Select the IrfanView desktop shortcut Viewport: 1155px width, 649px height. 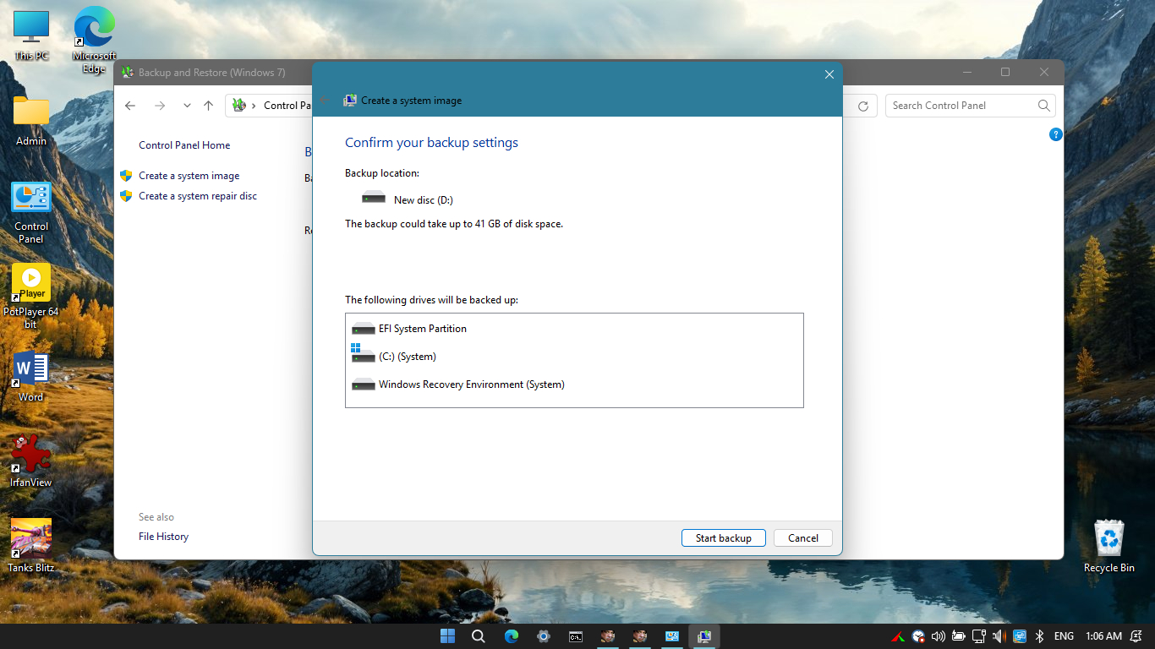tap(31, 461)
